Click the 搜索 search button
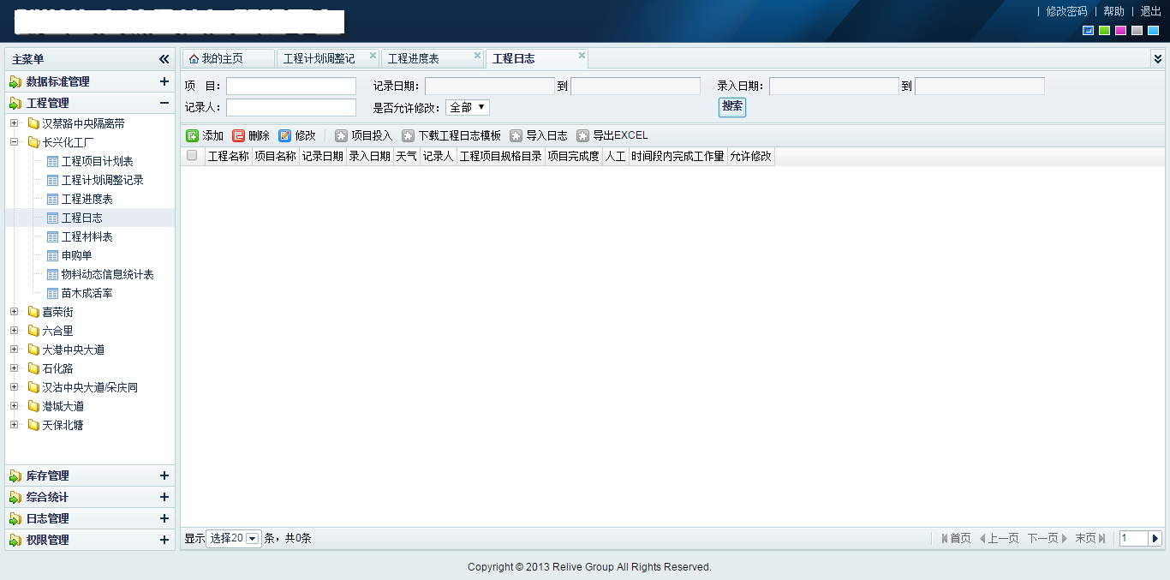 point(731,106)
